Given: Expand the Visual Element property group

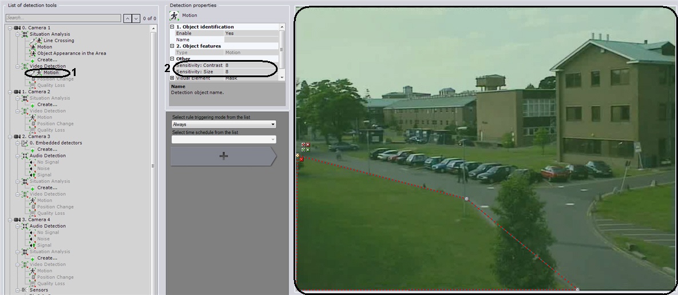Looking at the screenshot, I should [172, 78].
